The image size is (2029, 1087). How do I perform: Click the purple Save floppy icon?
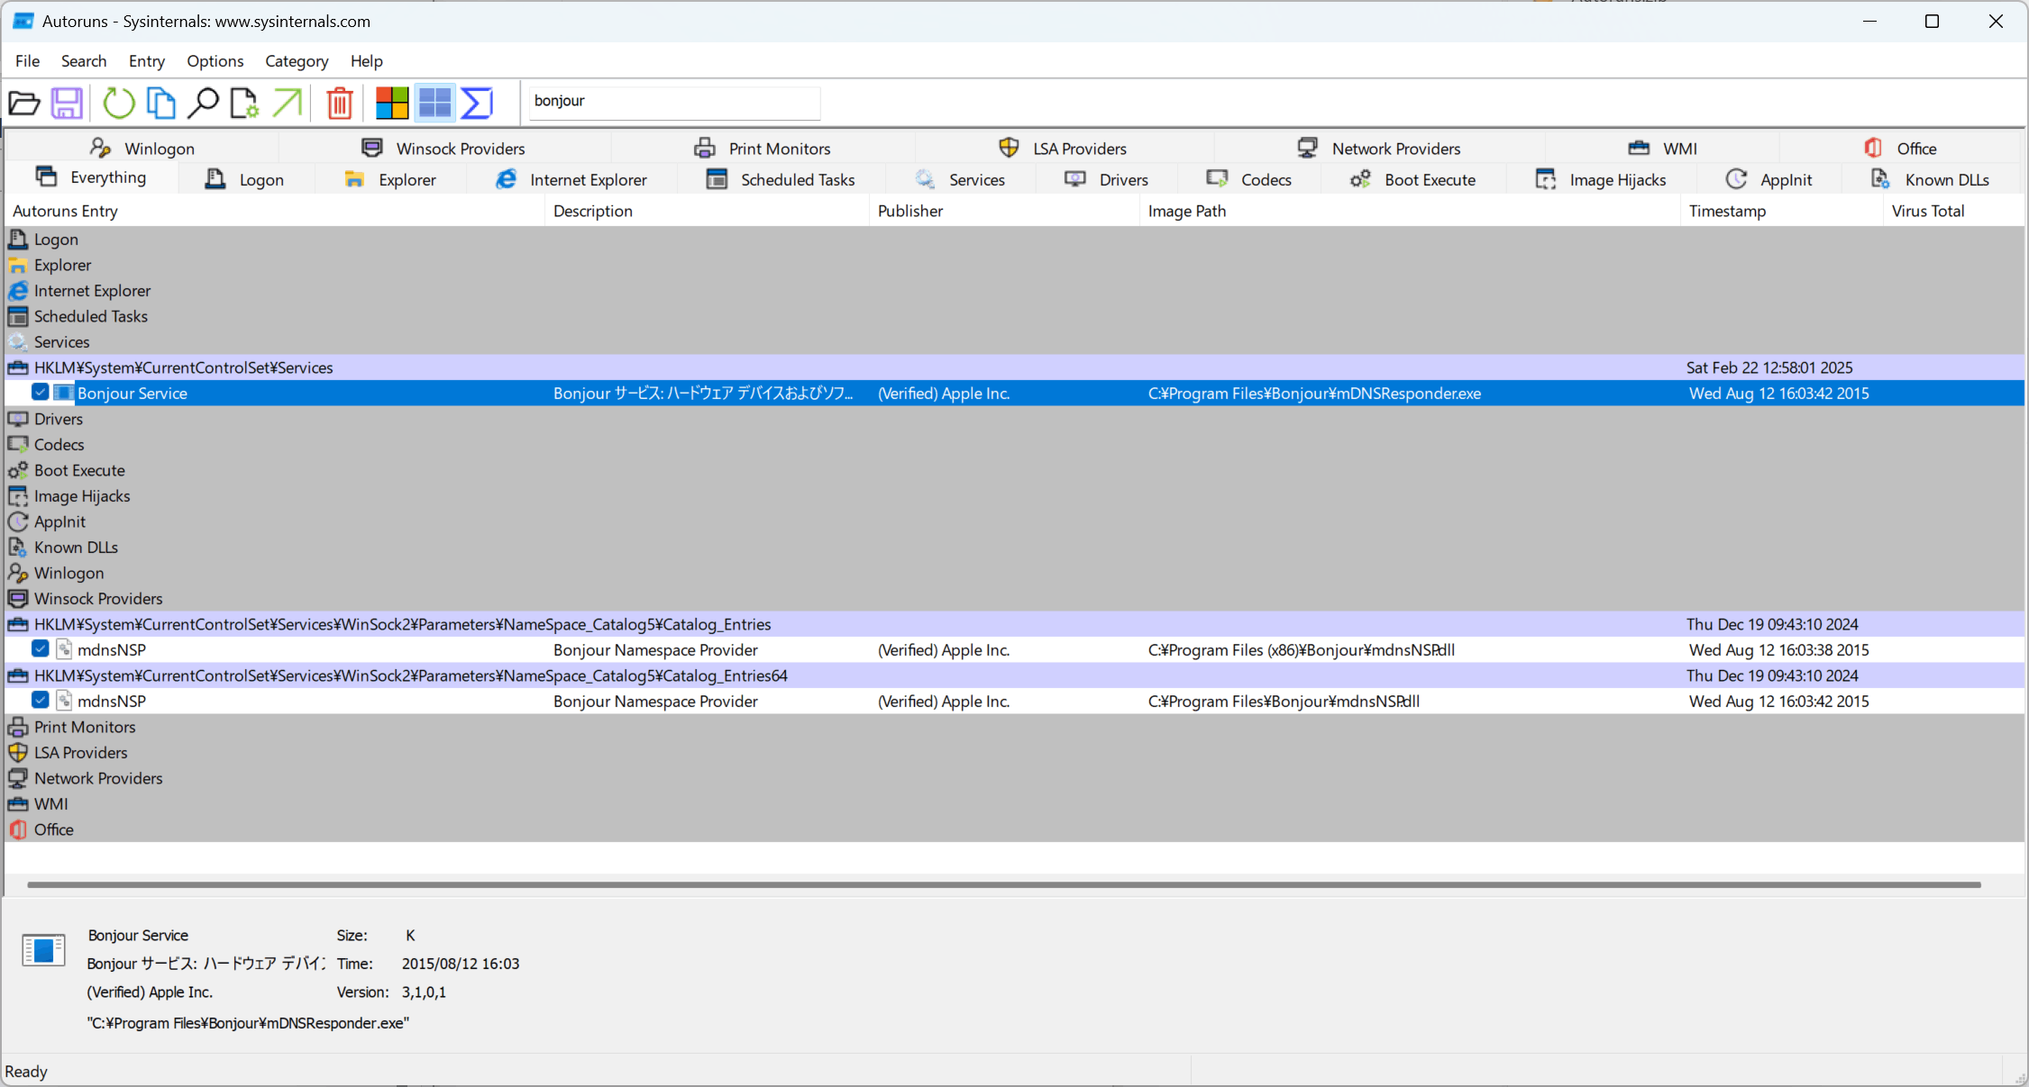[67, 103]
